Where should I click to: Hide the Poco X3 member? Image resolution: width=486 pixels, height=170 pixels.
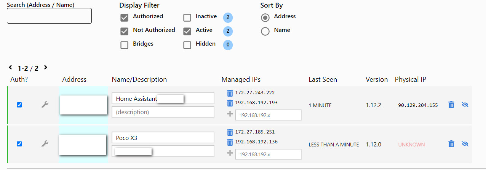click(465, 144)
